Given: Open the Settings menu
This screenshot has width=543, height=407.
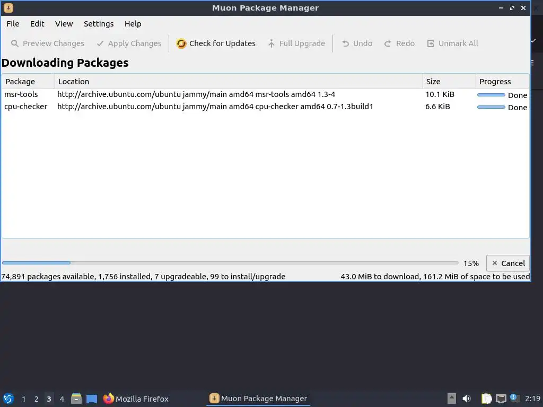Looking at the screenshot, I should click(99, 24).
